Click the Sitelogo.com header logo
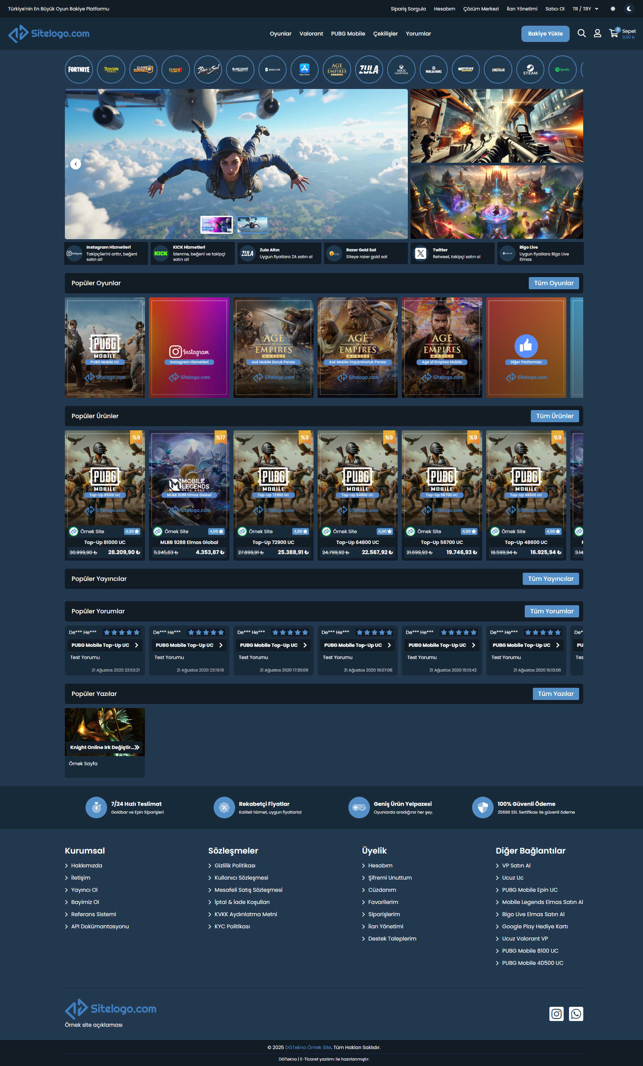 tap(49, 34)
